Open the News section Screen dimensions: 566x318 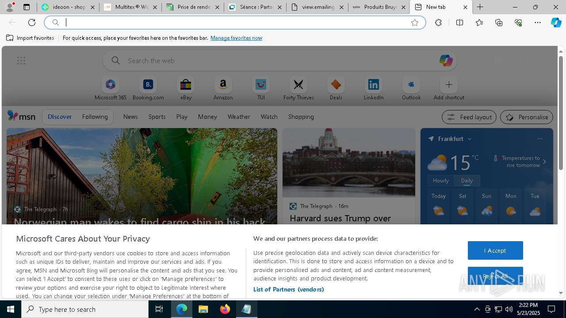pyautogui.click(x=130, y=117)
